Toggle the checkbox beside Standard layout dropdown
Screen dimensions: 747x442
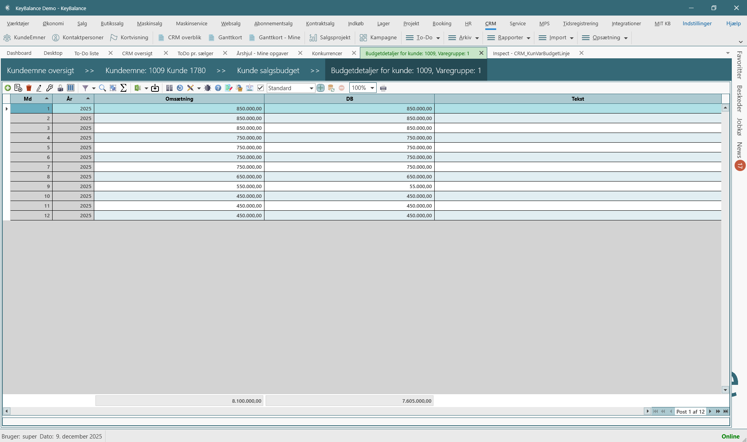tap(261, 88)
